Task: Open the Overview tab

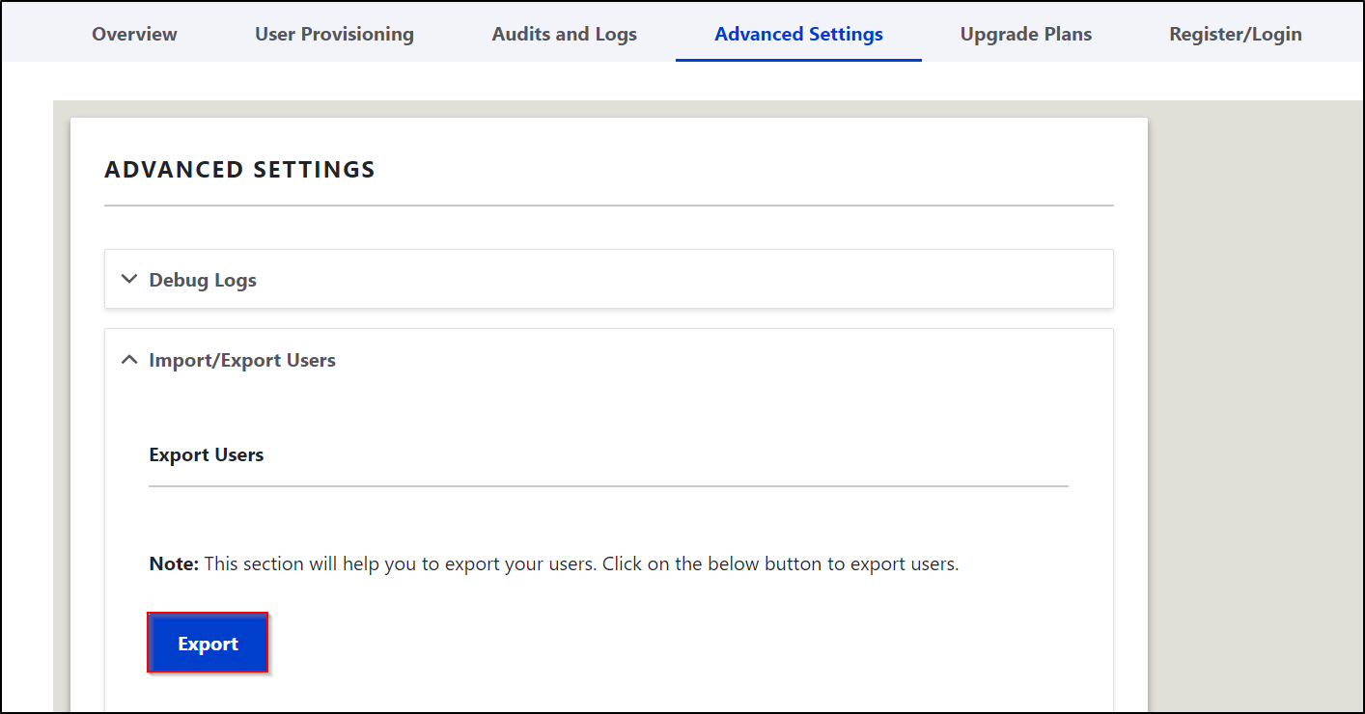Action: pos(134,35)
